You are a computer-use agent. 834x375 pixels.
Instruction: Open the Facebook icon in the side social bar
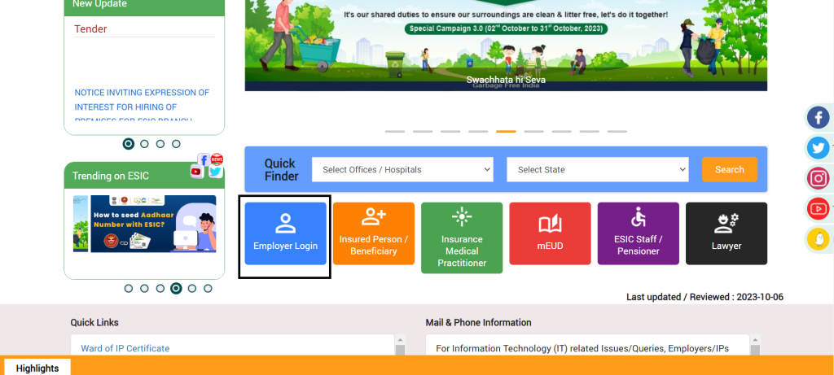[818, 117]
